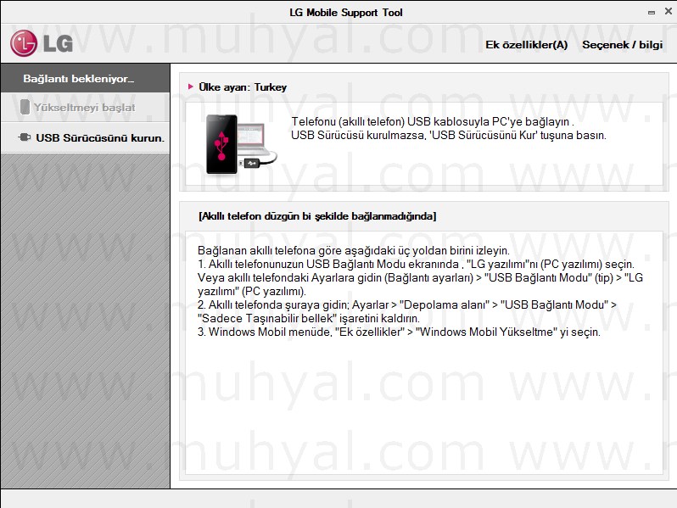Image resolution: width=677 pixels, height=508 pixels.
Task: Click the Yükseltmeyi başlat button
Action: pos(86,108)
